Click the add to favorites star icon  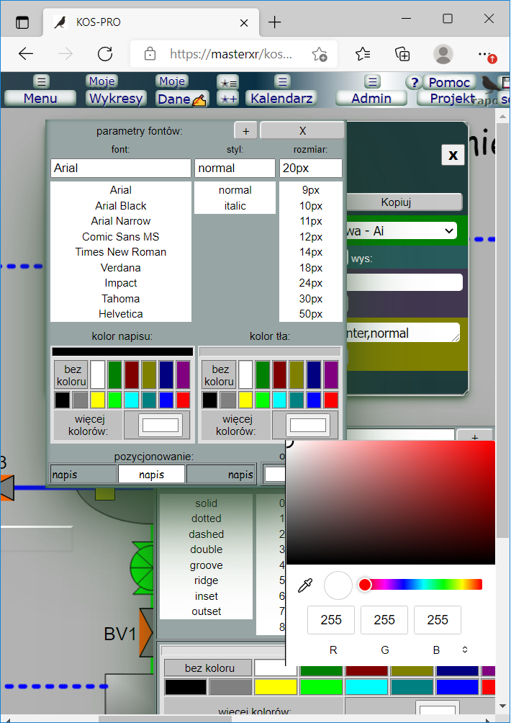point(320,54)
